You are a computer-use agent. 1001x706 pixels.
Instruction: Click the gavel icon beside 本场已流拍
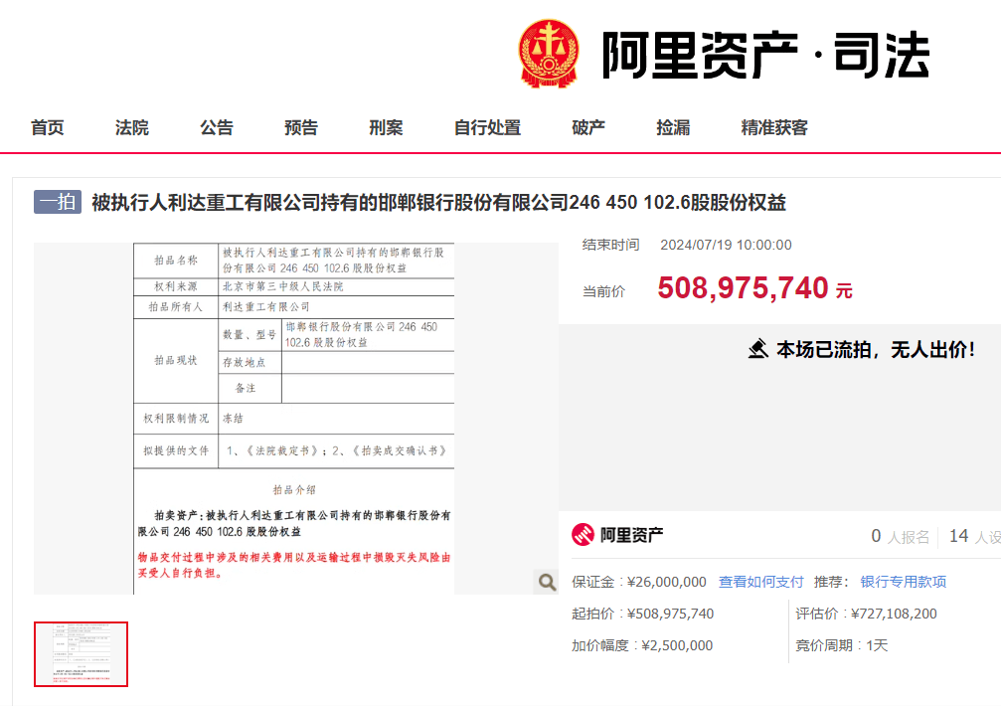tap(758, 349)
